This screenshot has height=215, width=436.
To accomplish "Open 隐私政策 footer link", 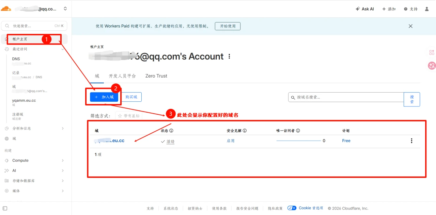I will click(275, 209).
